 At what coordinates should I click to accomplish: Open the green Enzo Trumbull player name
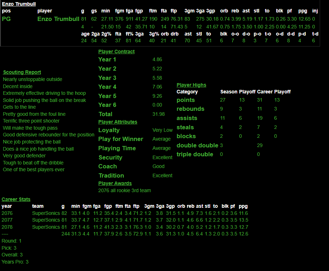(x=58, y=19)
